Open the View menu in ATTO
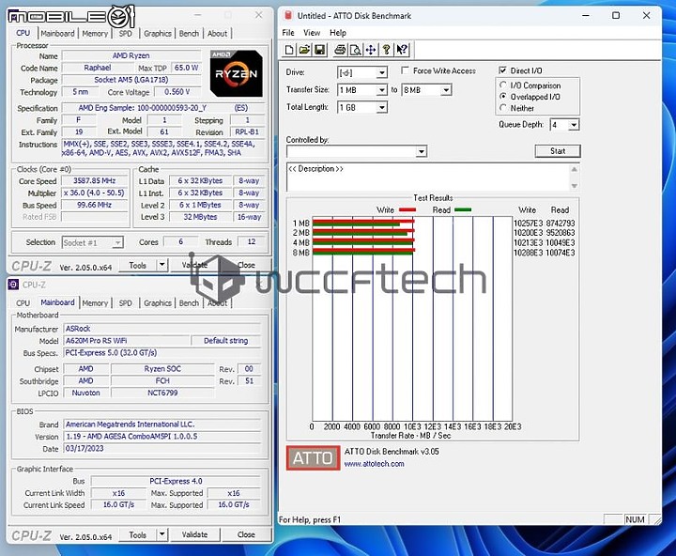 tap(312, 33)
